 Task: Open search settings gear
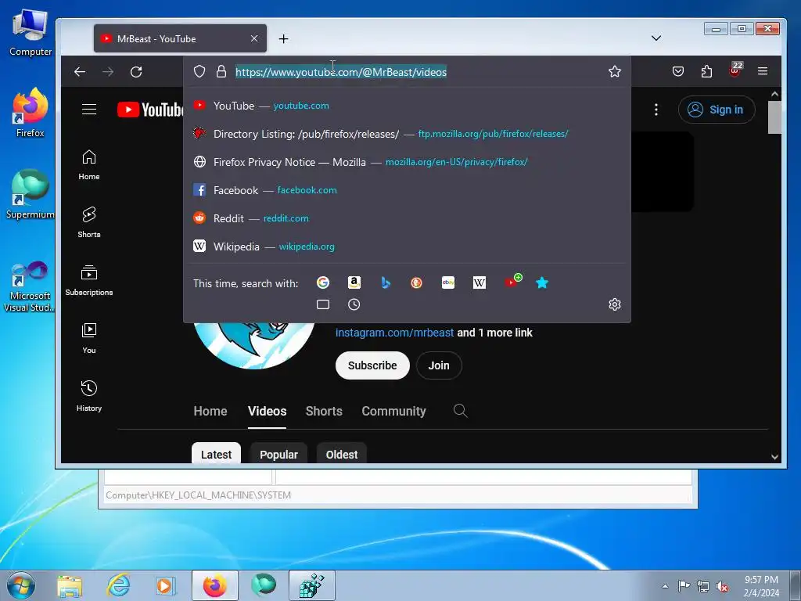click(x=615, y=304)
